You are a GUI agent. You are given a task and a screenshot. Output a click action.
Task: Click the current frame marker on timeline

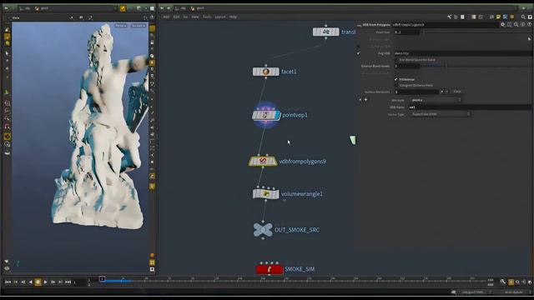point(102,279)
